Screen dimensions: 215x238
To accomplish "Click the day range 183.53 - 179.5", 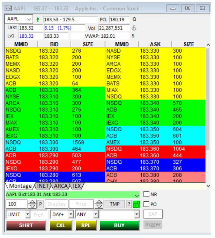I will [71, 20].
